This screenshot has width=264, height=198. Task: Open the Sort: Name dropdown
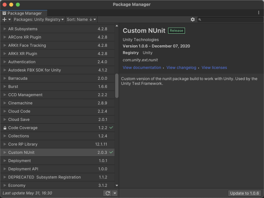pyautogui.click(x=81, y=20)
